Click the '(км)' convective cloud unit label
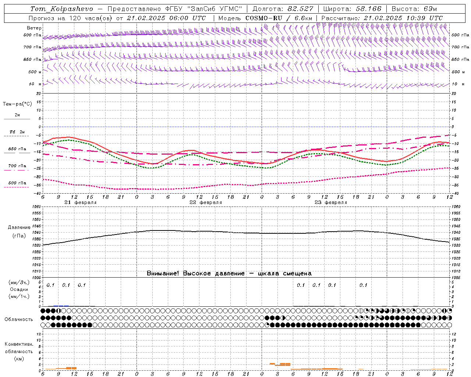Screen dimensions: 471x377 click(x=19, y=359)
